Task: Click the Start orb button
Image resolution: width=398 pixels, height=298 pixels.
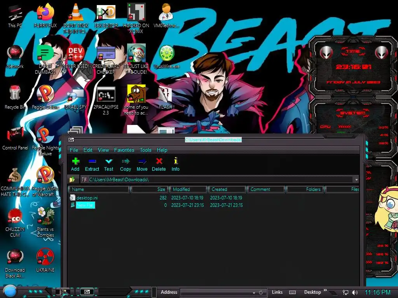Action: click(10, 291)
